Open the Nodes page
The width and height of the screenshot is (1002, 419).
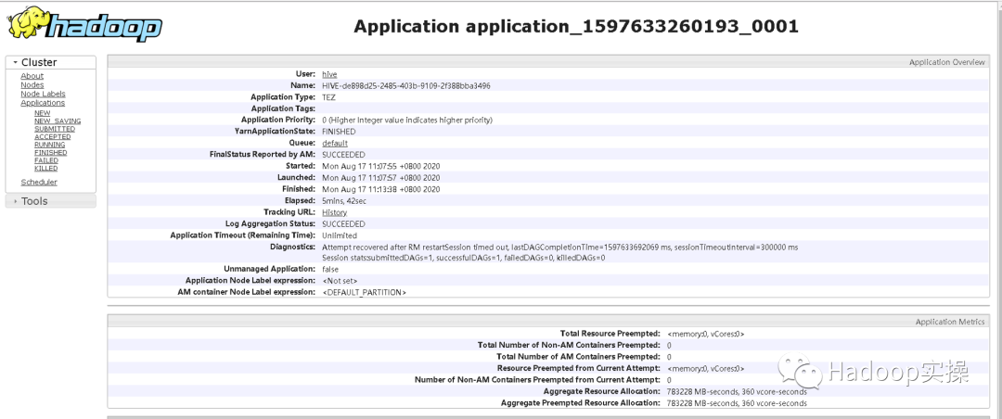pos(32,85)
